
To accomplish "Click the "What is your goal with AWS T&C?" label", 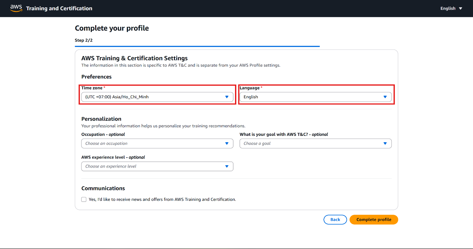I will tap(284, 135).
